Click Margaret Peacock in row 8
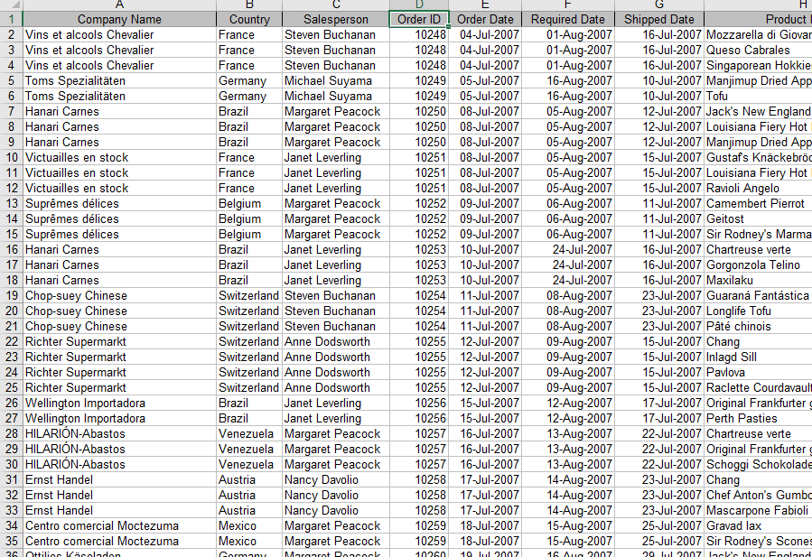Image resolution: width=812 pixels, height=557 pixels. point(336,126)
